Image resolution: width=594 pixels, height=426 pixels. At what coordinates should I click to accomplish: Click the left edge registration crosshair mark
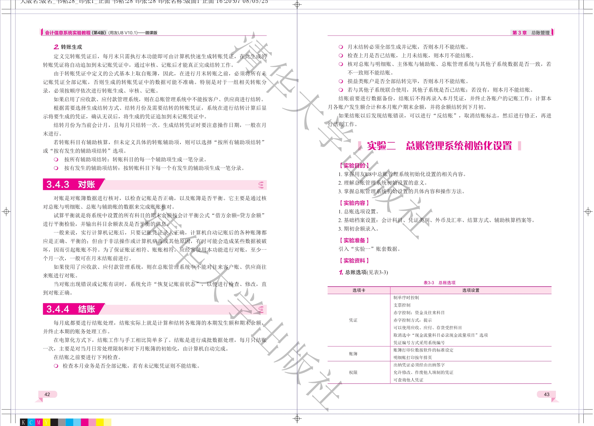6,211
